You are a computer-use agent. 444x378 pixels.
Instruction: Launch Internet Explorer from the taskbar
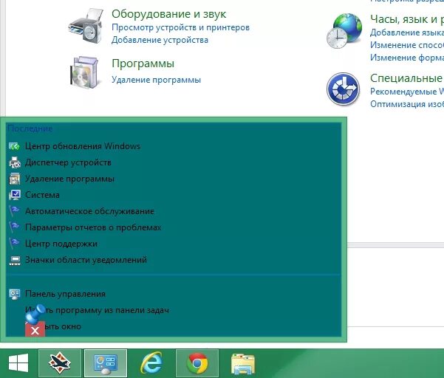tap(151, 363)
